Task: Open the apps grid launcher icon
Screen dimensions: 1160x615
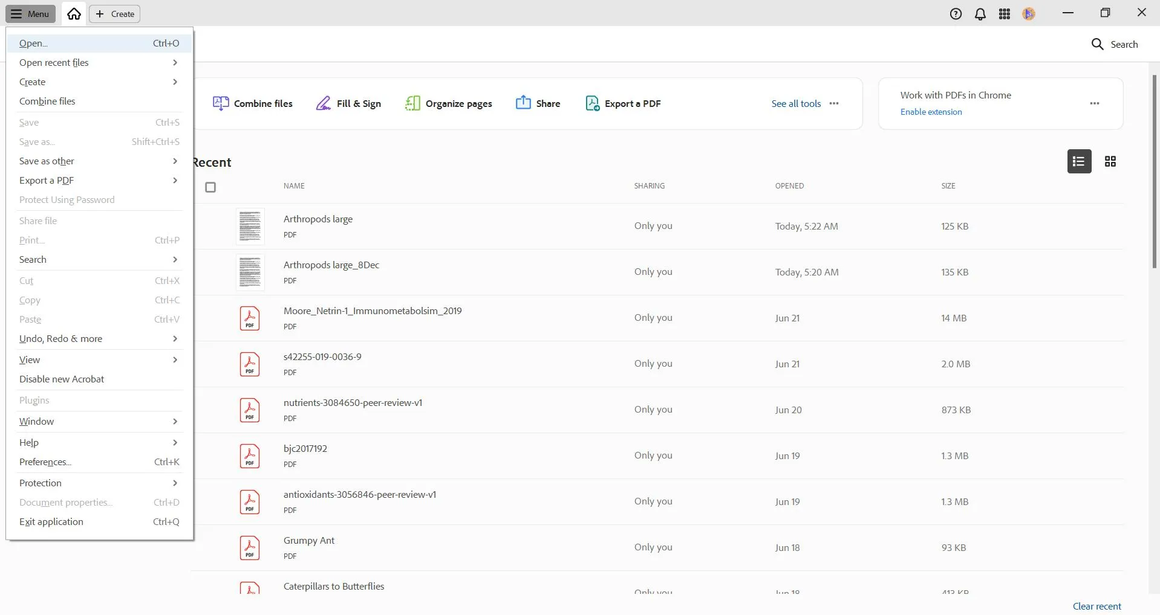Action: 1005,14
